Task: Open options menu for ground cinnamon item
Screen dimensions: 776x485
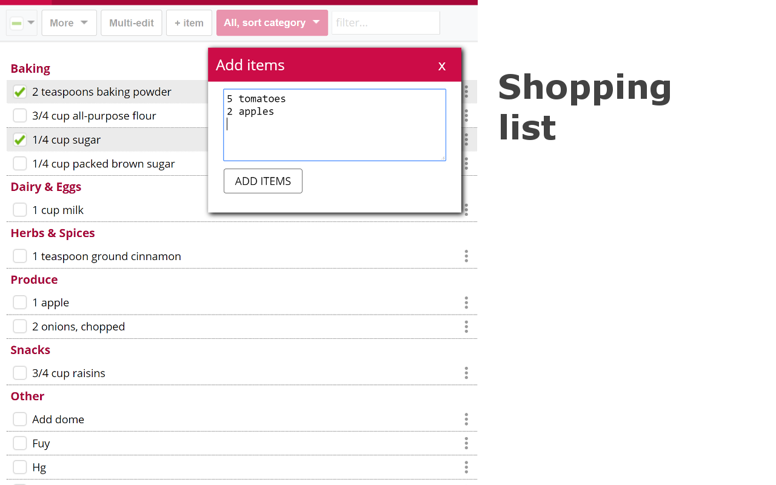Action: [x=466, y=256]
